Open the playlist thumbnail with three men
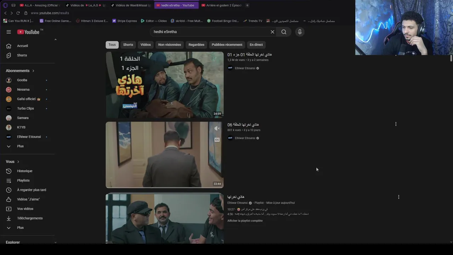The image size is (453, 255). [x=165, y=219]
